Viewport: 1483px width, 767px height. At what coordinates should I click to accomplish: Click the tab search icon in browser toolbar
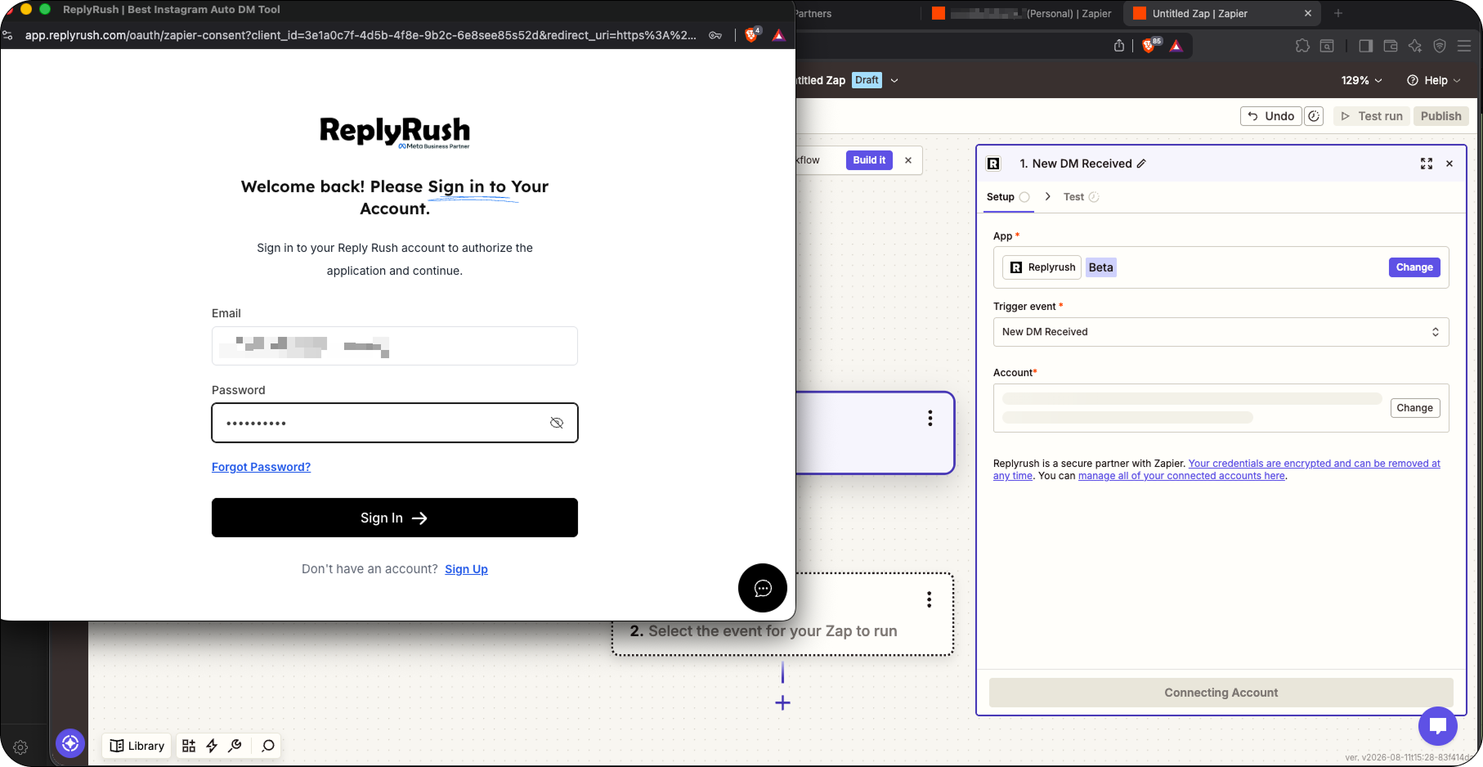(1327, 46)
